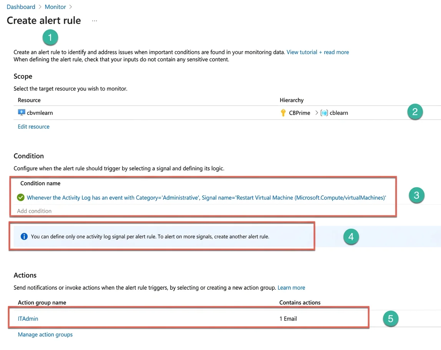Click the green number 3 badge
Image resolution: width=441 pixels, height=350 pixels.
[x=416, y=195]
